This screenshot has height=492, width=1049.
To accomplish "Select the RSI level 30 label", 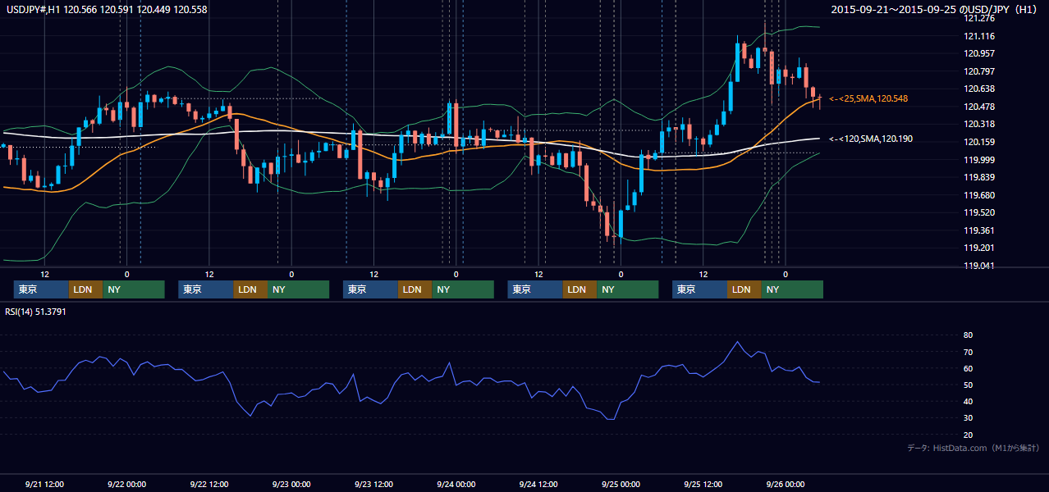I will pyautogui.click(x=969, y=418).
